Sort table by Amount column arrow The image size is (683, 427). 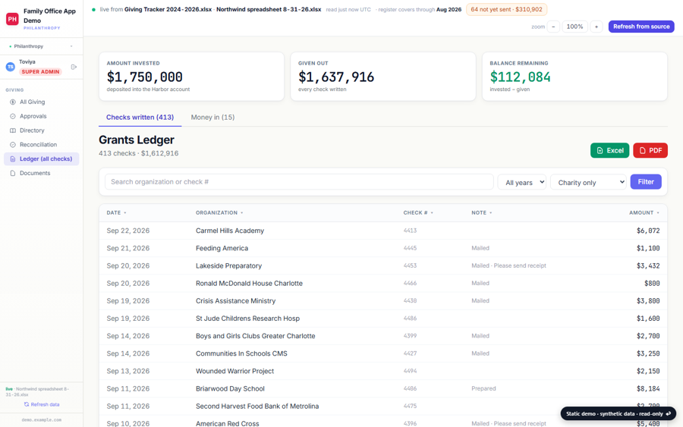click(658, 213)
